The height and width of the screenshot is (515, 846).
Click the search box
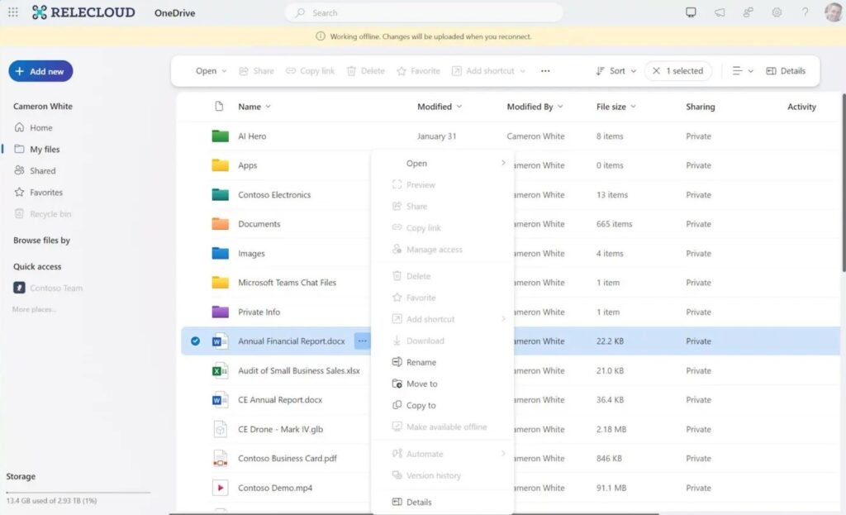coord(424,12)
